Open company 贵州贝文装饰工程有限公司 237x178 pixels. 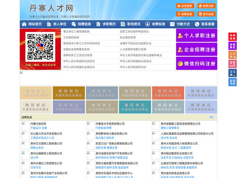point(46,143)
